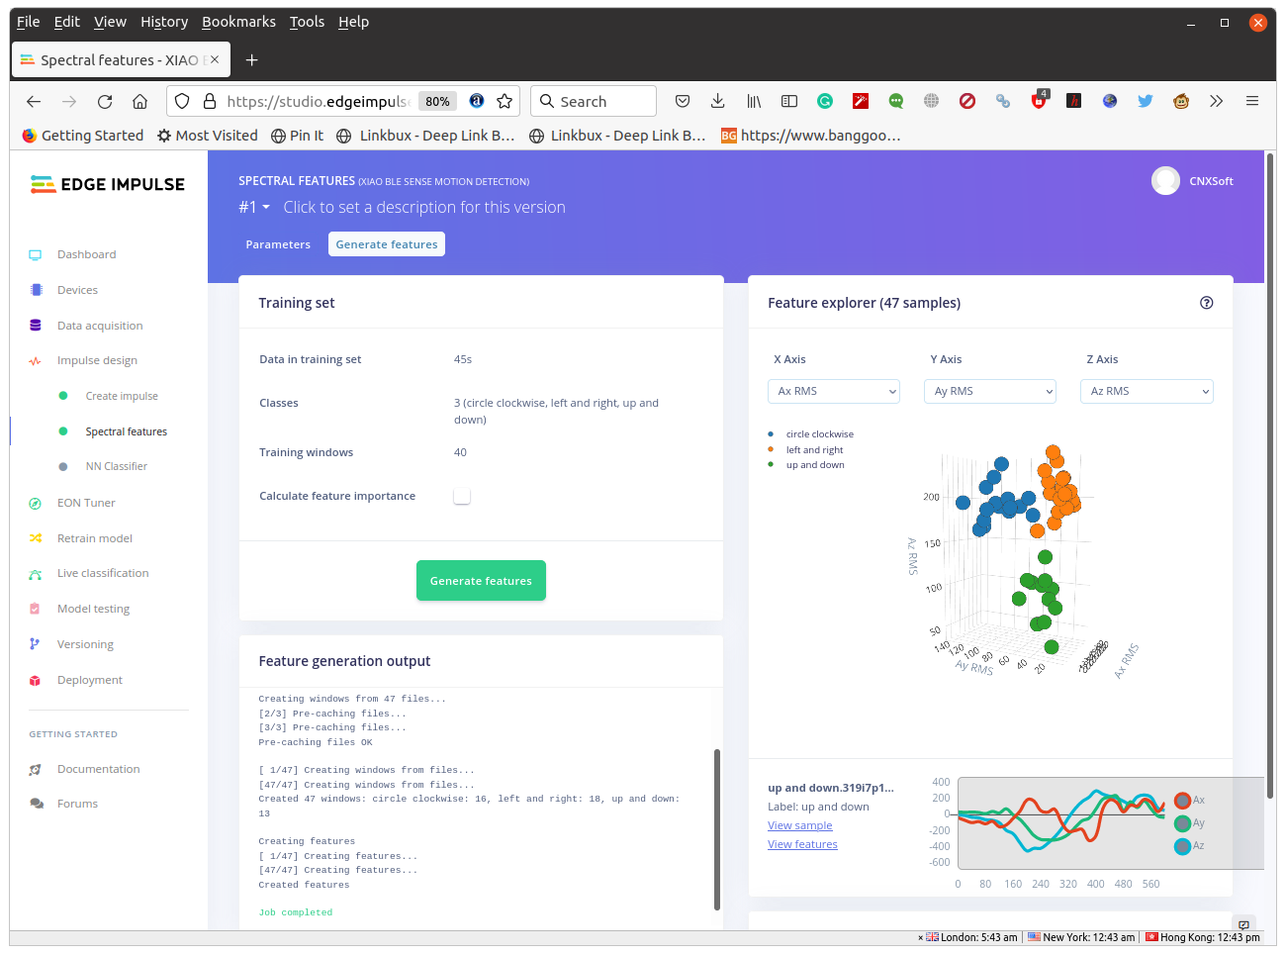Screen dimensions: 1286x955
Task: Click the Impulse design pulse icon
Action: point(36,361)
